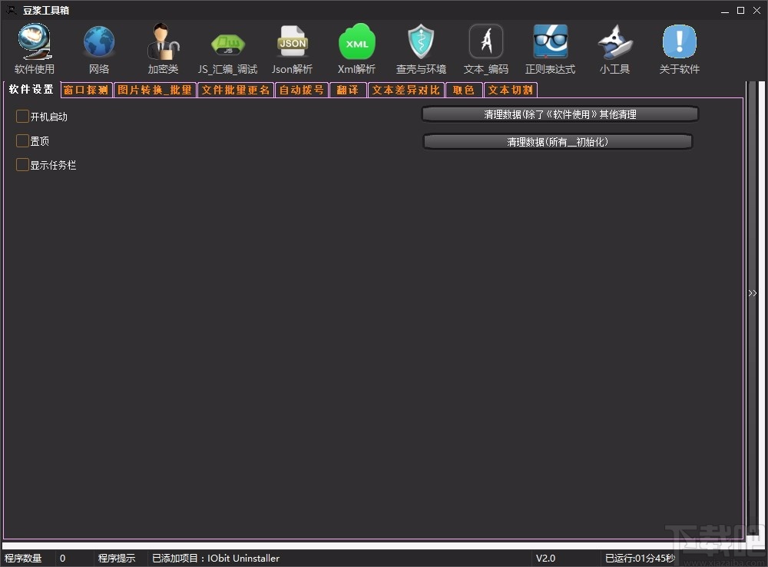This screenshot has width=768, height=567.
Task: Switch to the 软件设置 tab
Action: click(31, 90)
